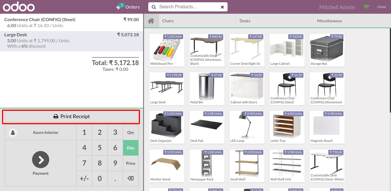391x191 pixels.
Task: Add Newspaper Rack to the order
Action: tap(207, 166)
